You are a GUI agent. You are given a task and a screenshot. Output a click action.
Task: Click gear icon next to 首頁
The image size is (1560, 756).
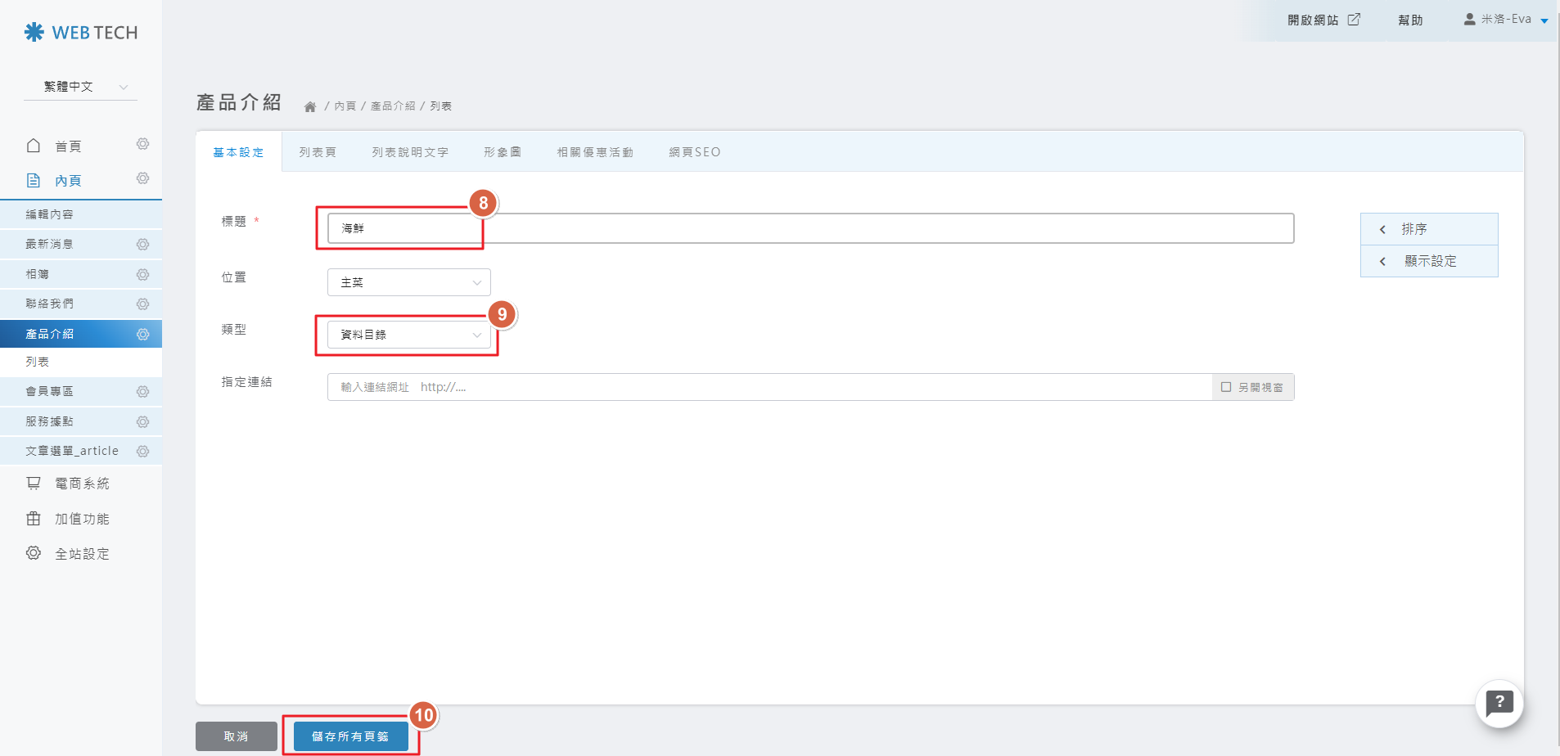142,145
